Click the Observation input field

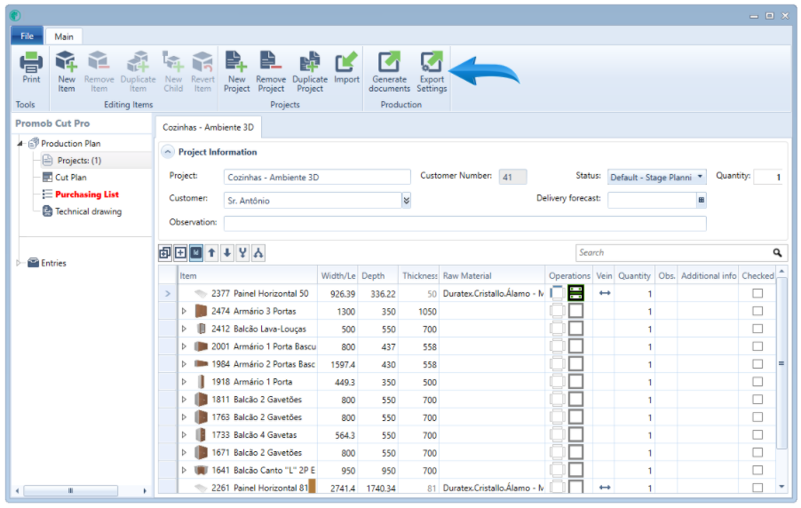click(464, 223)
